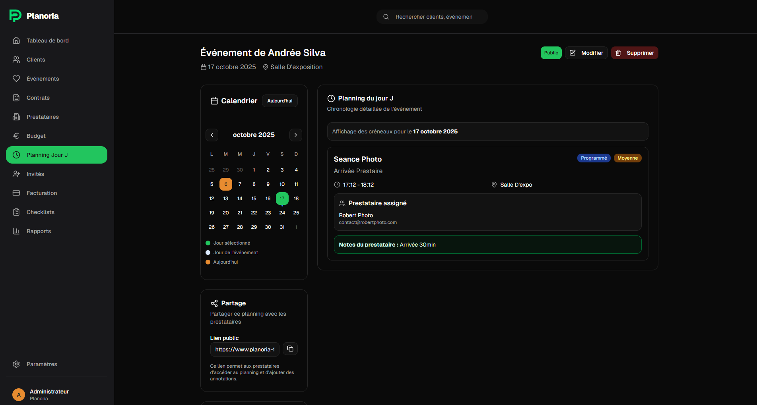
Task: Click the Seance Photo slot title
Action: coord(358,159)
